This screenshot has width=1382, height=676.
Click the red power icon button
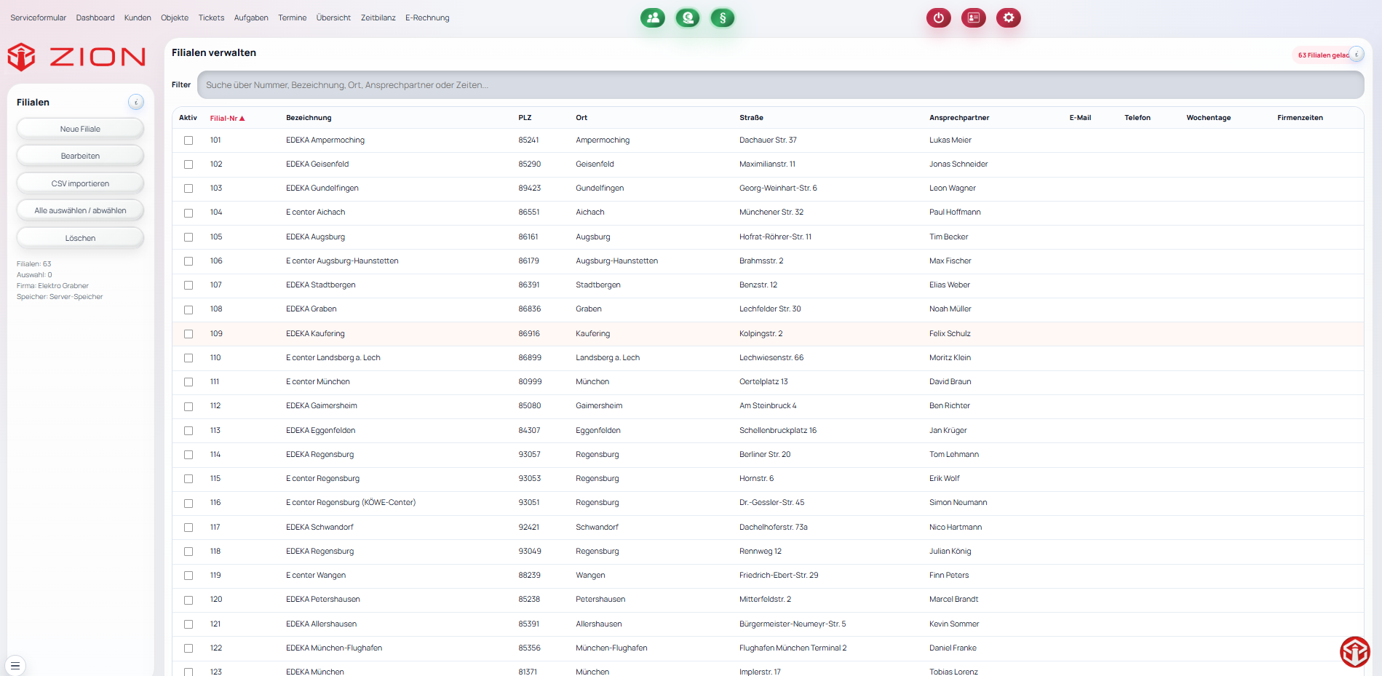point(939,17)
